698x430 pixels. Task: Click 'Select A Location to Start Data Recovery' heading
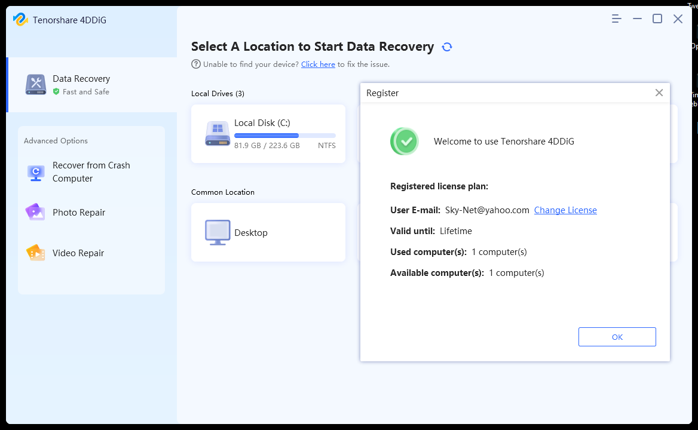313,47
